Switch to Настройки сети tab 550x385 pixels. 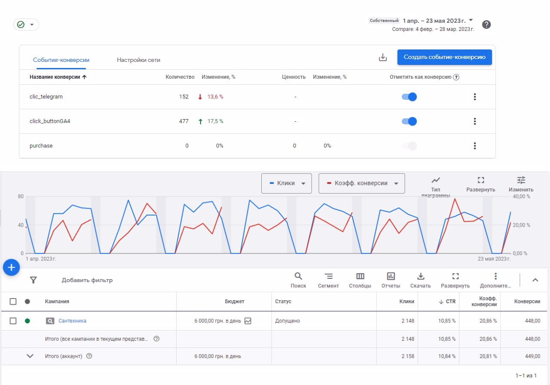(138, 60)
